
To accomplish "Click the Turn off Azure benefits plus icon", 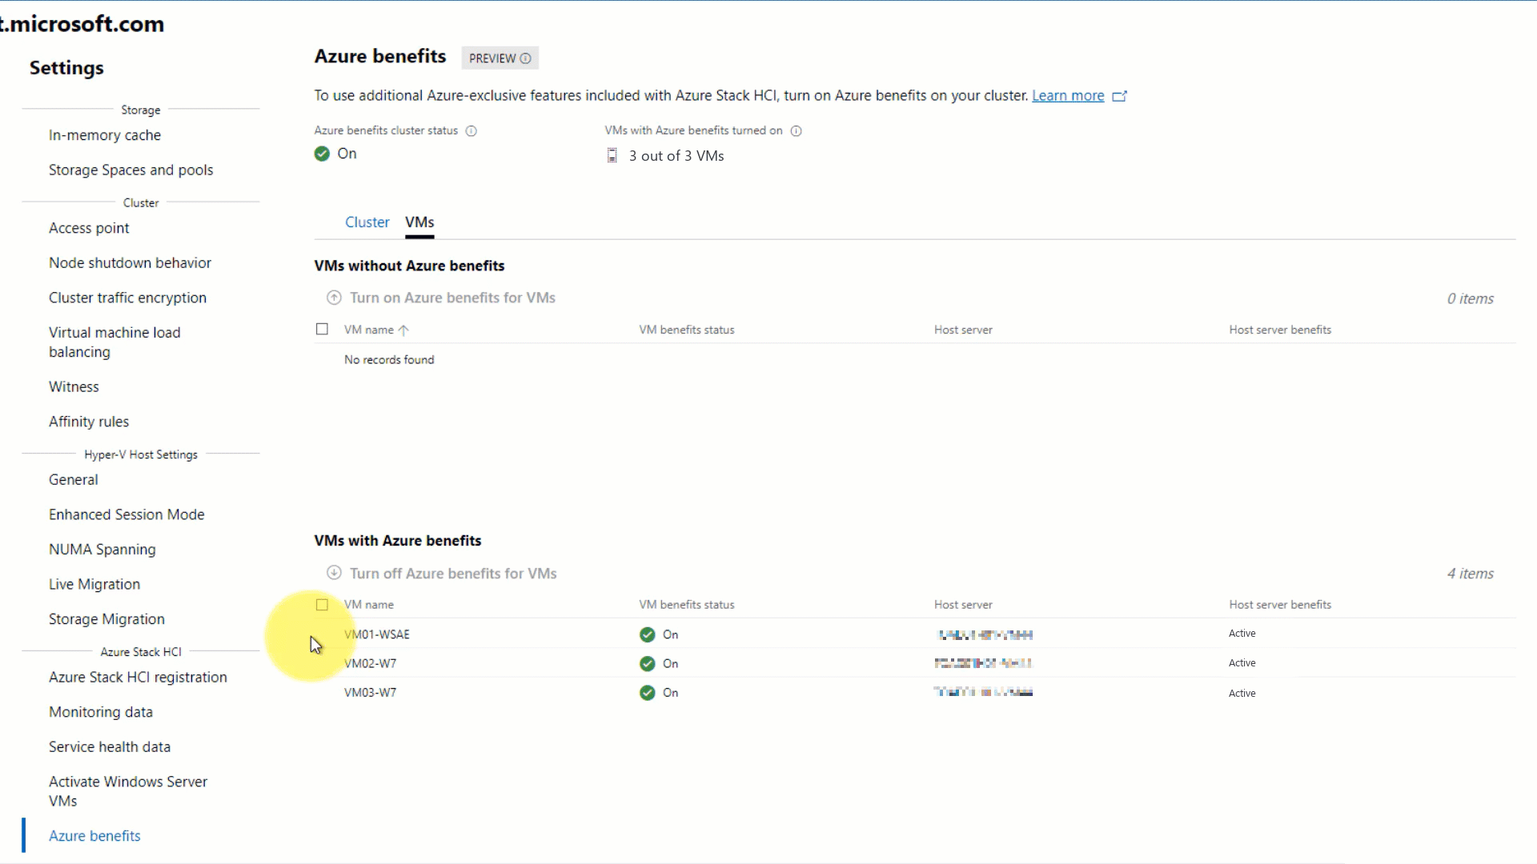I will pyautogui.click(x=334, y=573).
